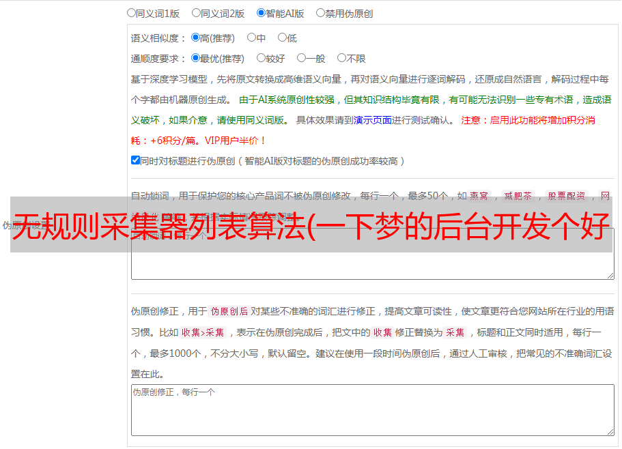Toggle 同时对标题进行伪原创 checkbox
Viewport: 622px width, 449px height.
tap(135, 160)
